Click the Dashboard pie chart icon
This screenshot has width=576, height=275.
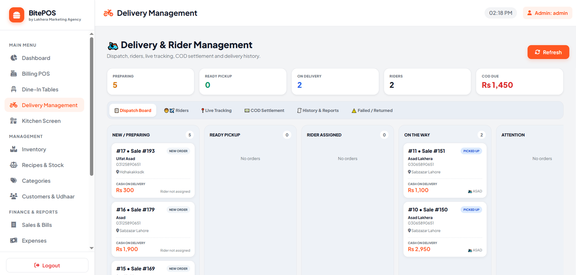click(x=14, y=58)
